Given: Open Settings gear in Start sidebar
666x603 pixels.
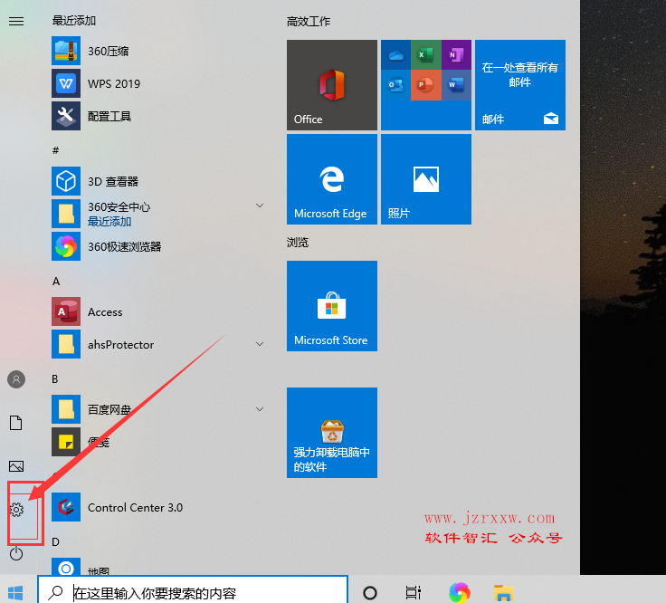Looking at the screenshot, I should 16,510.
